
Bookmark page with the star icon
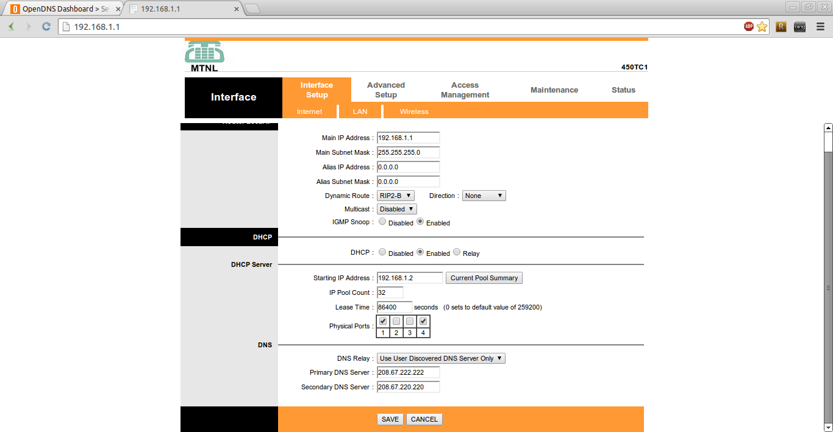[762, 27]
